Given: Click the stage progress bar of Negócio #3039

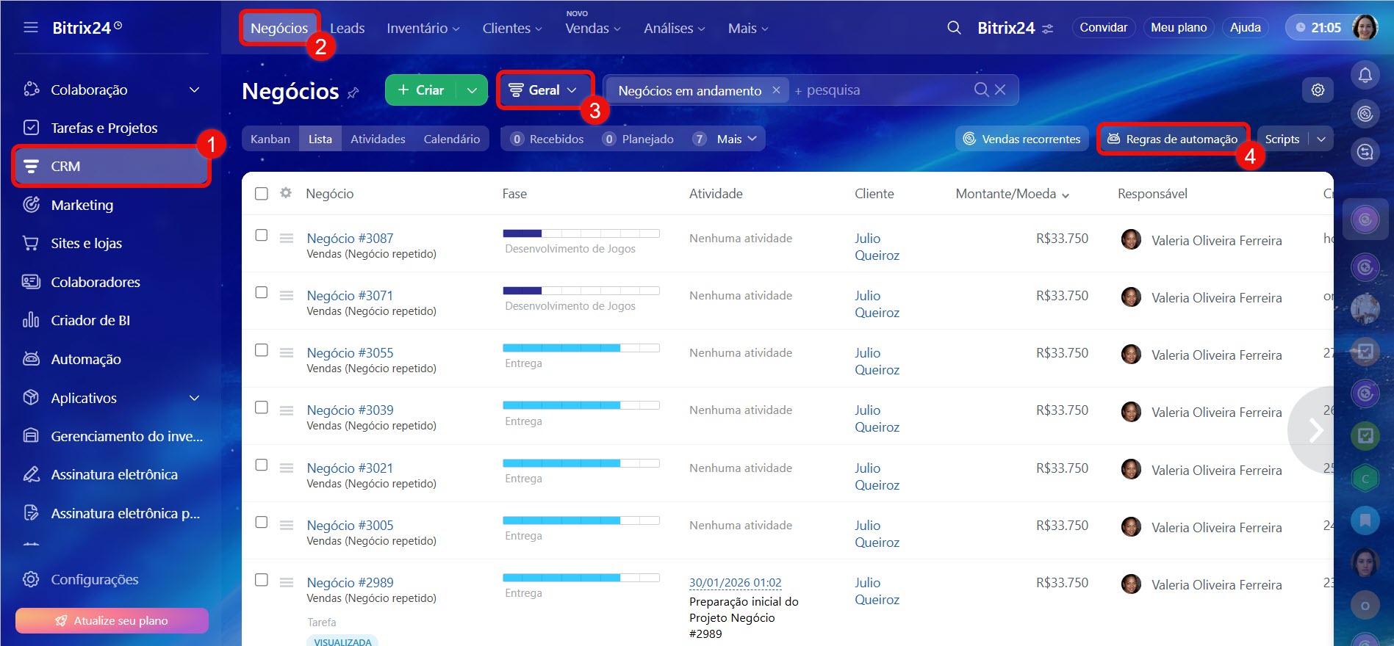Looking at the screenshot, I should (581, 405).
